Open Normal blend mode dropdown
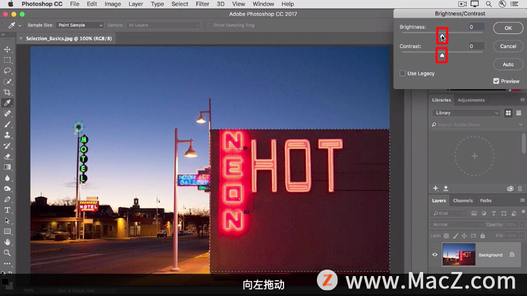 click(x=457, y=224)
